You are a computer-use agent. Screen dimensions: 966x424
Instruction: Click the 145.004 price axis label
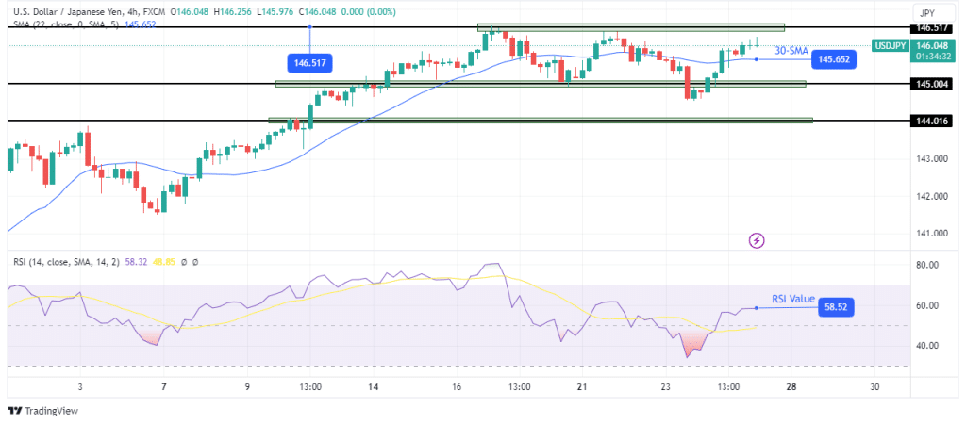[x=929, y=84]
